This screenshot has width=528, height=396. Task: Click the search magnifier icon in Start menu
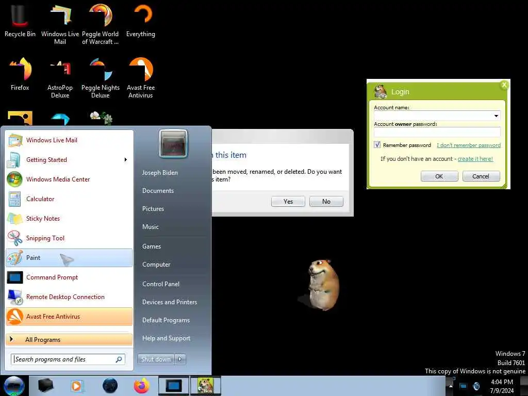119,359
